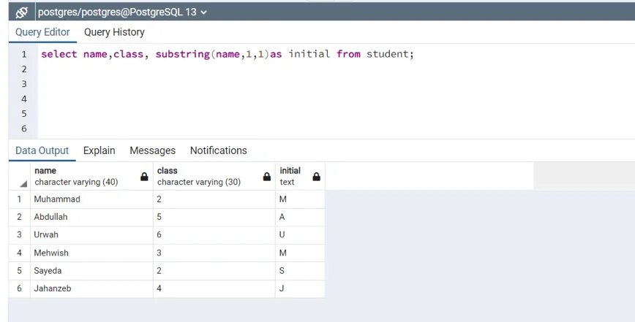Open the Messages tab

(153, 150)
